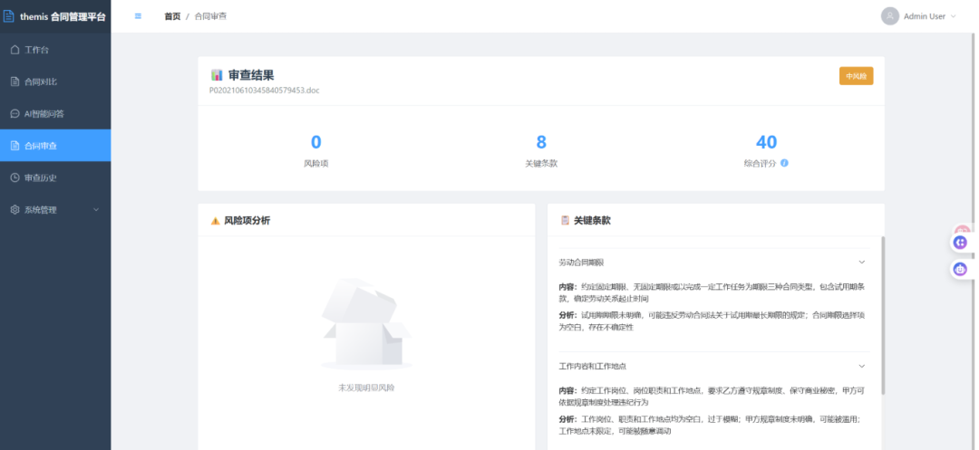Click the risk items count 0
979x450 pixels.
(316, 142)
